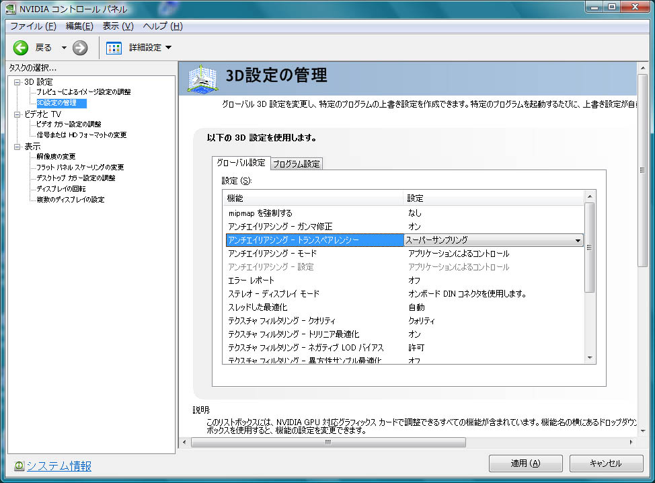
Task: Click settings list scrollbar thumb
Action: (x=589, y=248)
